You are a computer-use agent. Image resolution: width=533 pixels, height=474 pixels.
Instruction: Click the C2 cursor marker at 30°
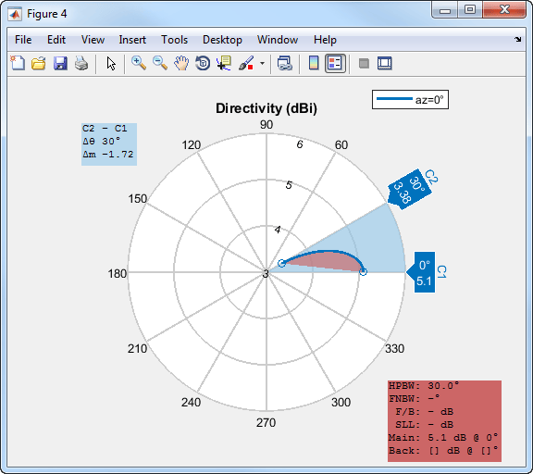click(x=410, y=190)
